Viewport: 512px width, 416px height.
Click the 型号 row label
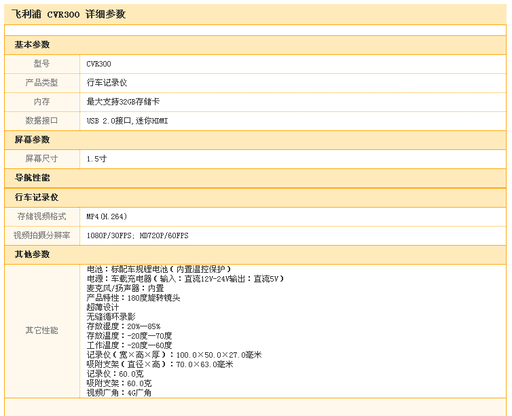tap(42, 64)
